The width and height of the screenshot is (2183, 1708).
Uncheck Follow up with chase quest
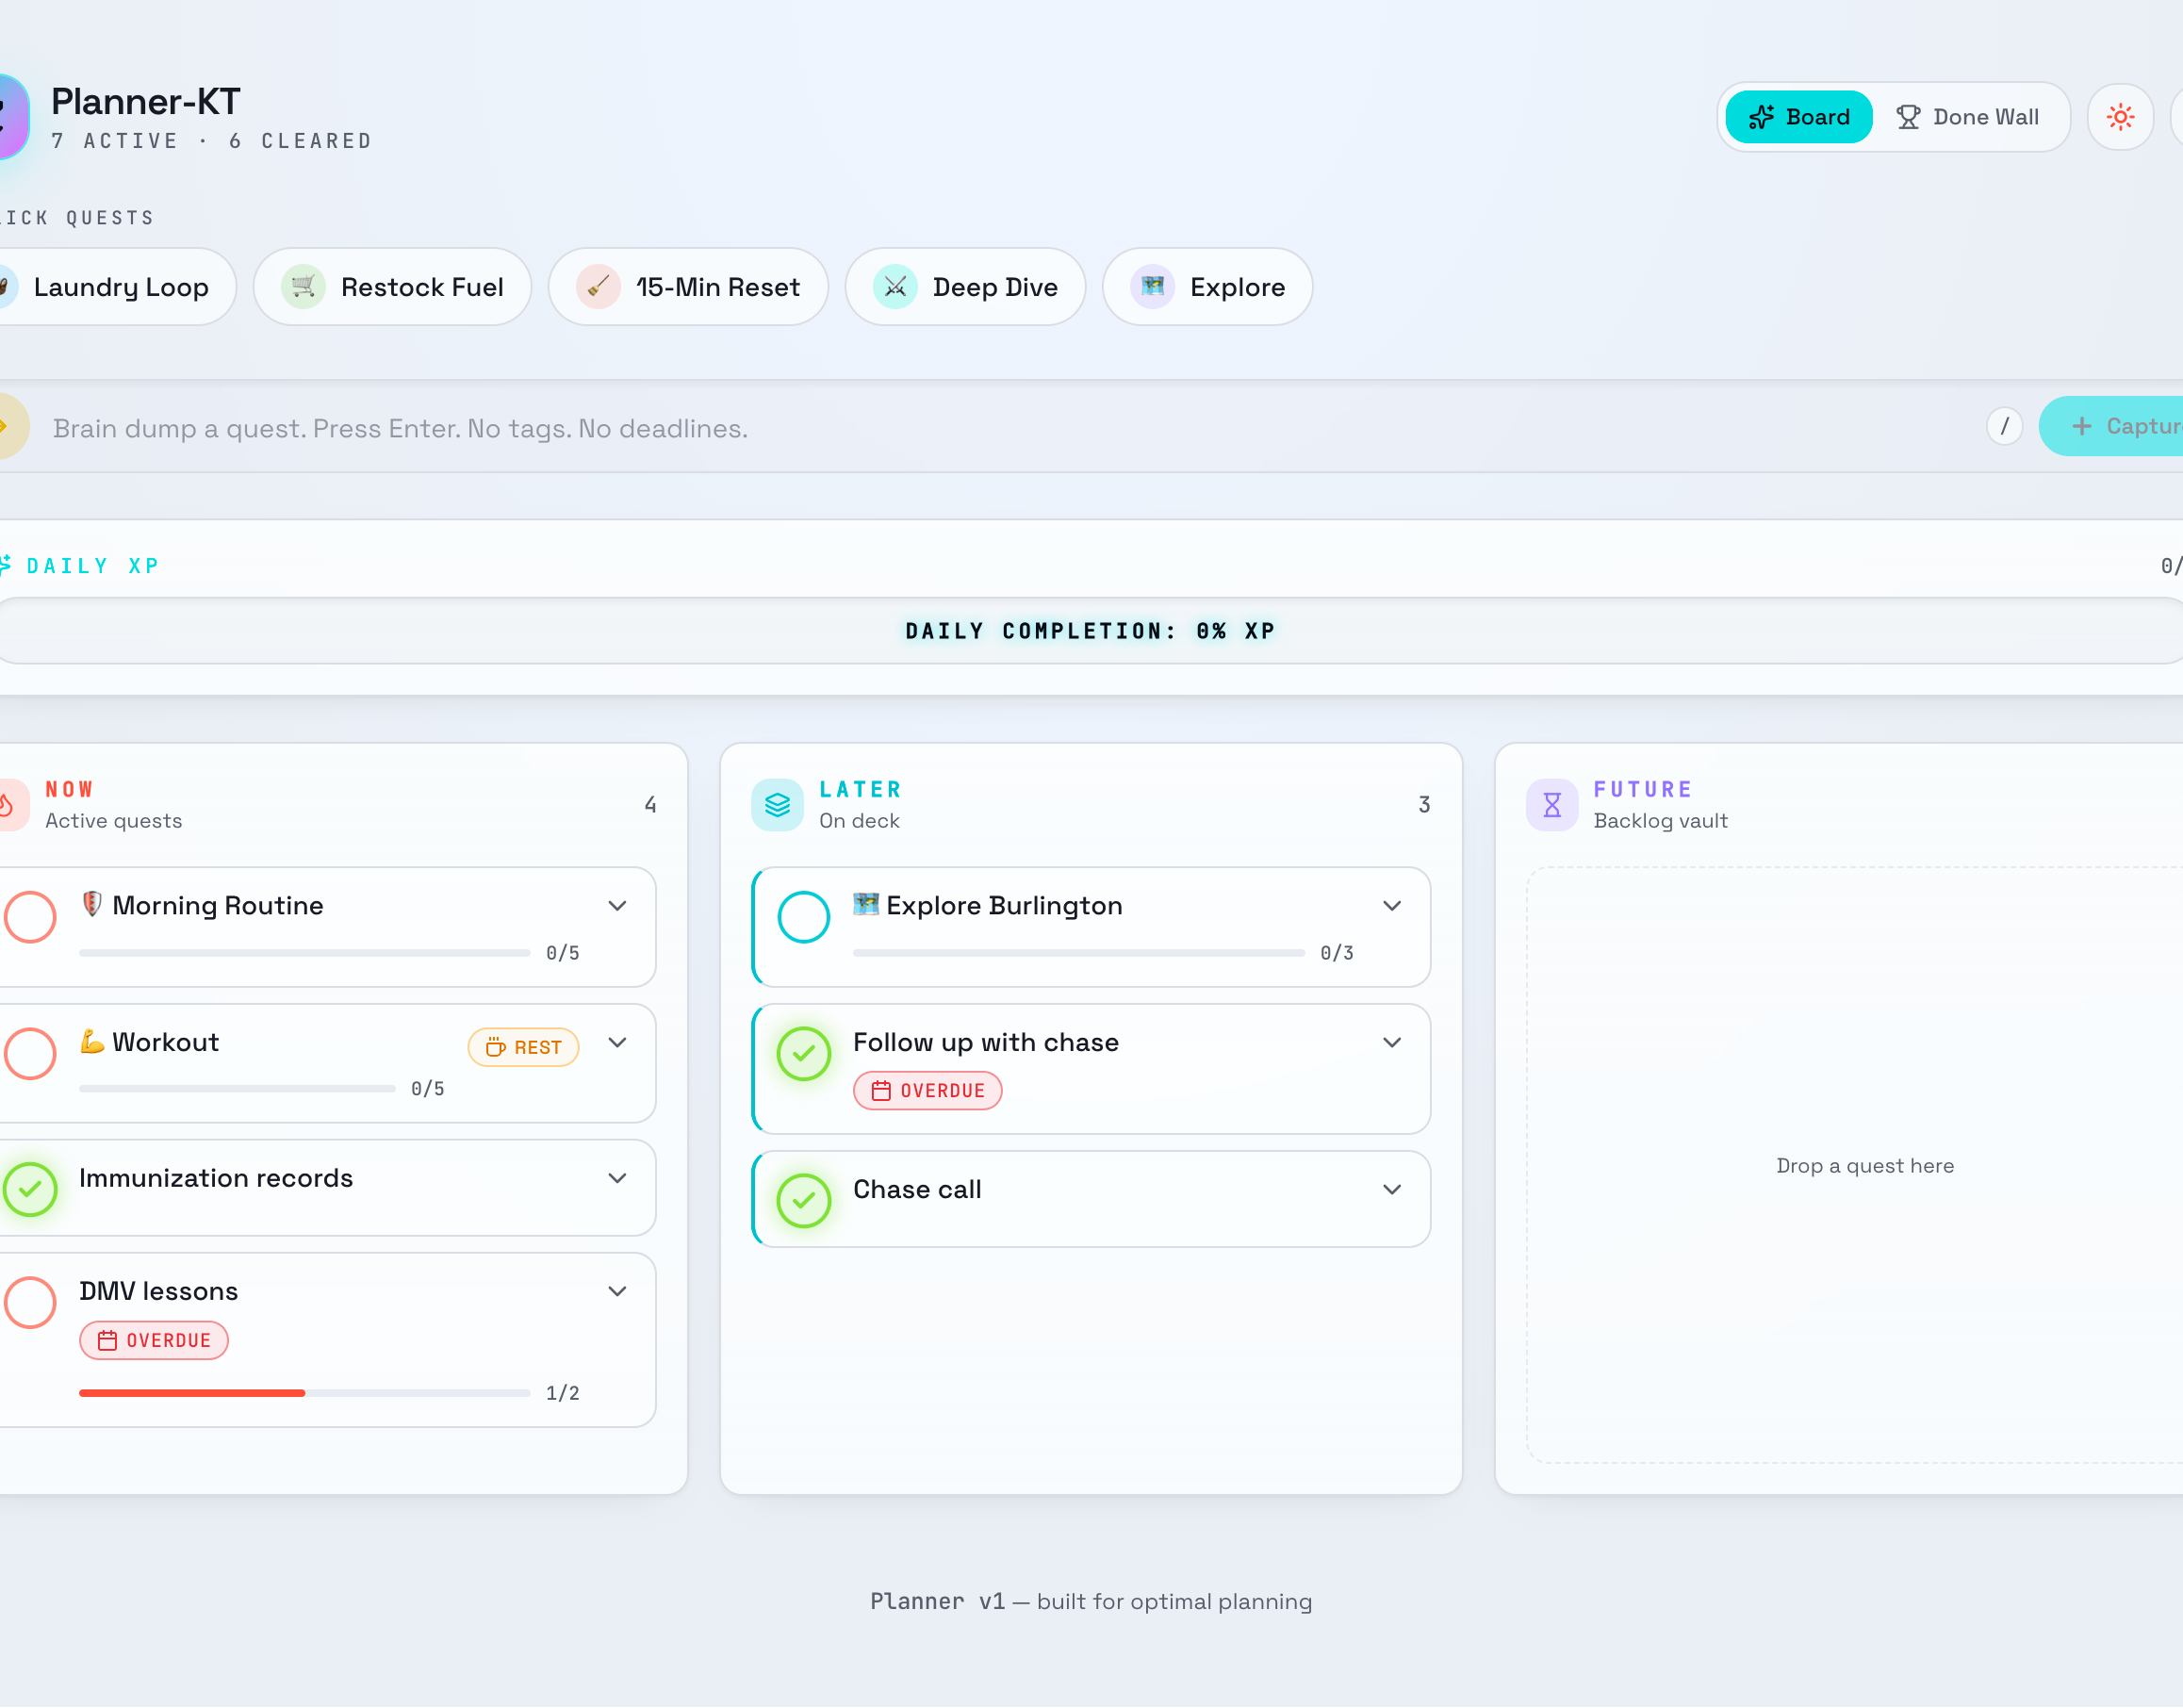(804, 1054)
